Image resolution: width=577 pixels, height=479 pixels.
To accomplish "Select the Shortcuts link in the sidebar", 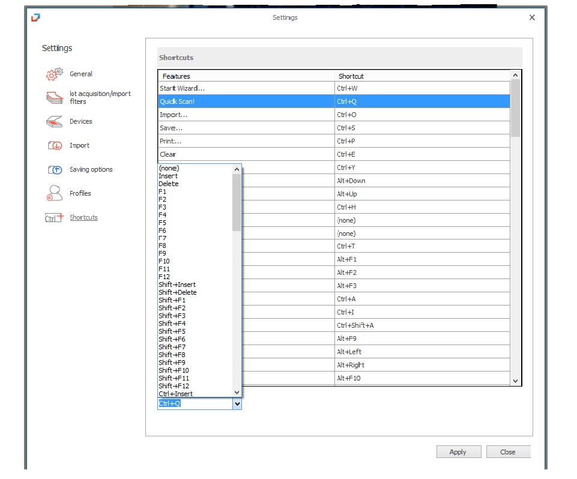I will coord(83,217).
